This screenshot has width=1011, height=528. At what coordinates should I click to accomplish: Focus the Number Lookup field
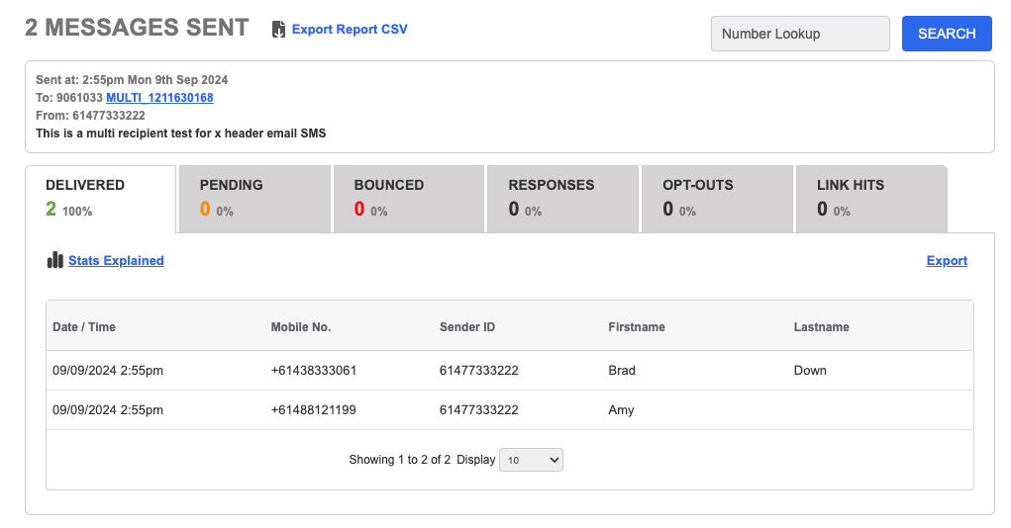tap(800, 34)
